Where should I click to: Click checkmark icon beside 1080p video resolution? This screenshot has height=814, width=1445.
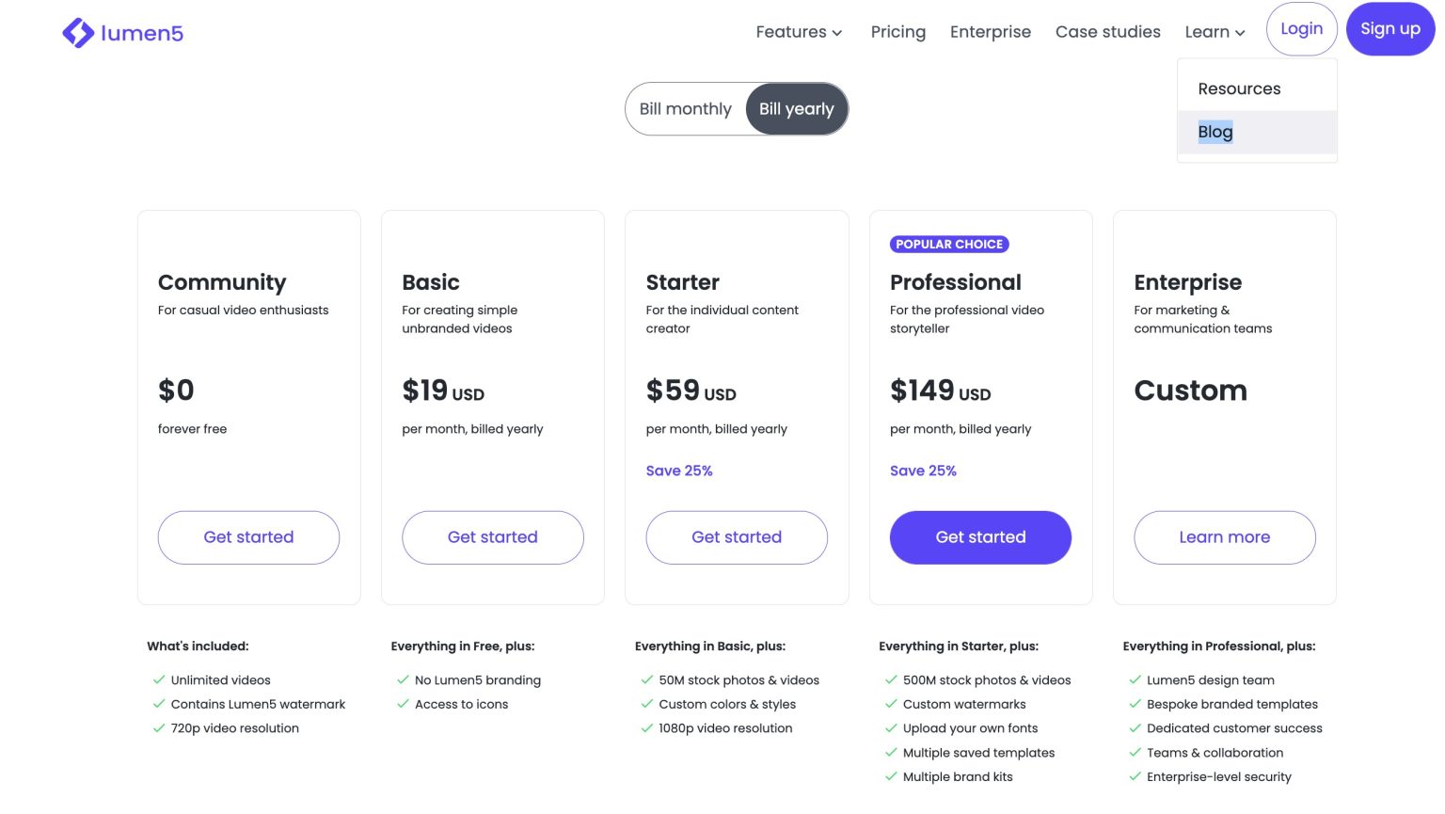(647, 728)
